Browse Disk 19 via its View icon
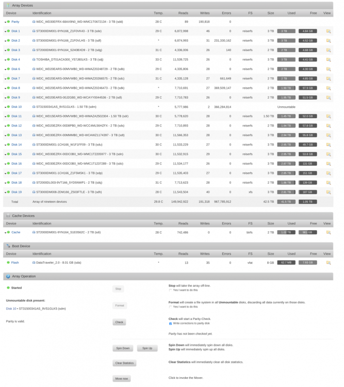The width and height of the screenshot is (344, 387). pyautogui.click(x=329, y=192)
